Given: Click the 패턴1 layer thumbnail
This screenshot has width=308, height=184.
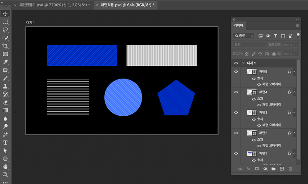Looking at the screenshot, I should click(250, 153).
